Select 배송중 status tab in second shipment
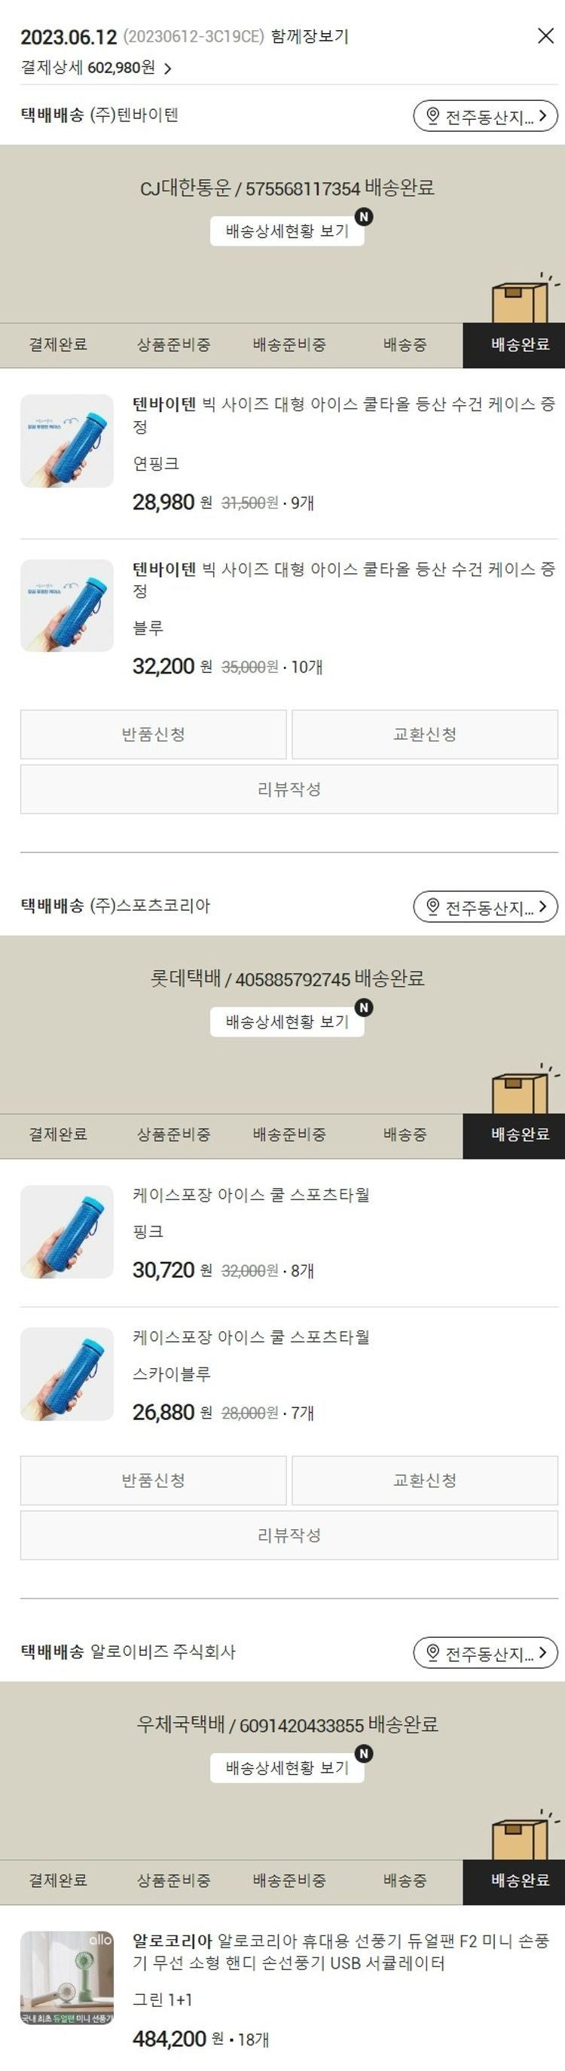Screen dimensions: 565x2071 [405, 1135]
